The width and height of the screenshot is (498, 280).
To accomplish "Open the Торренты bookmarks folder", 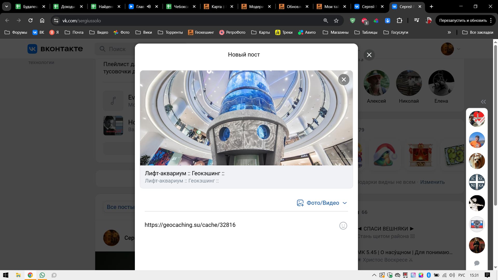I will point(170,32).
